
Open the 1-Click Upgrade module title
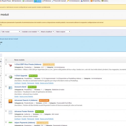click(x=21, y=76)
